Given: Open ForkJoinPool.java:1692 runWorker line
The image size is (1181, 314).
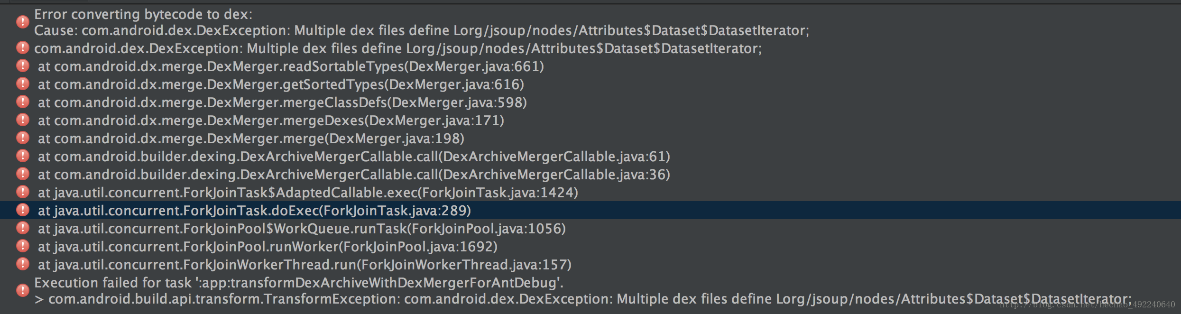Looking at the screenshot, I should point(268,247).
